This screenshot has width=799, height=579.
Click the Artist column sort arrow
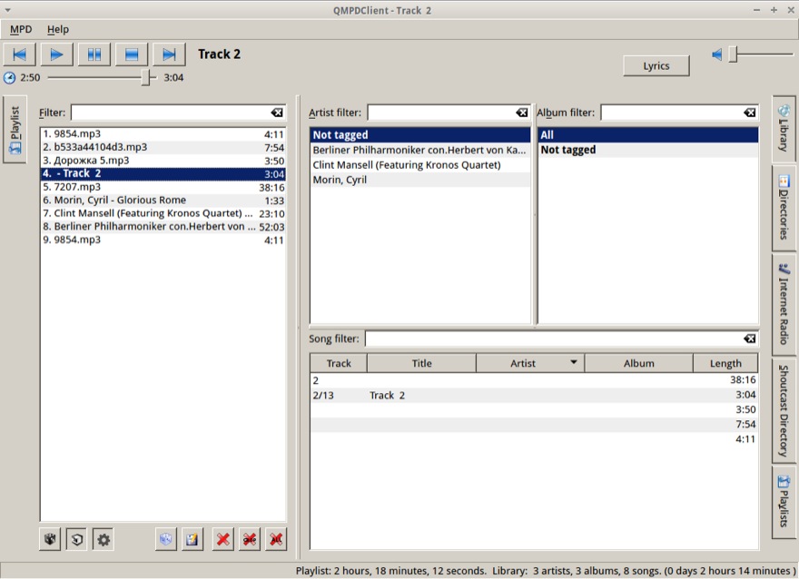(x=574, y=363)
